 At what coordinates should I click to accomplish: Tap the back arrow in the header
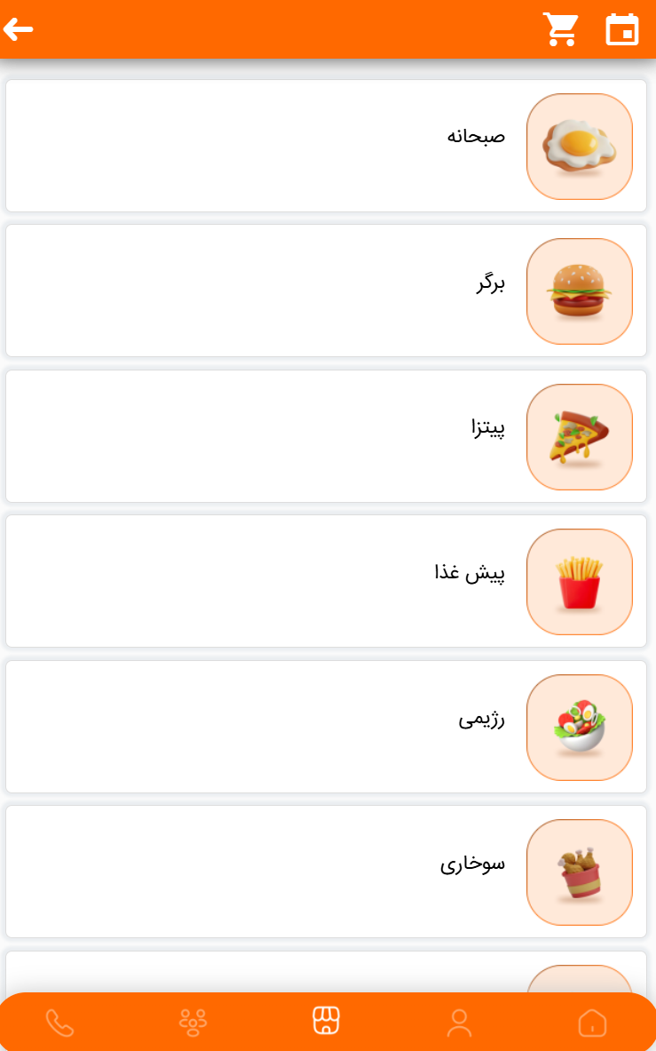coord(19,29)
